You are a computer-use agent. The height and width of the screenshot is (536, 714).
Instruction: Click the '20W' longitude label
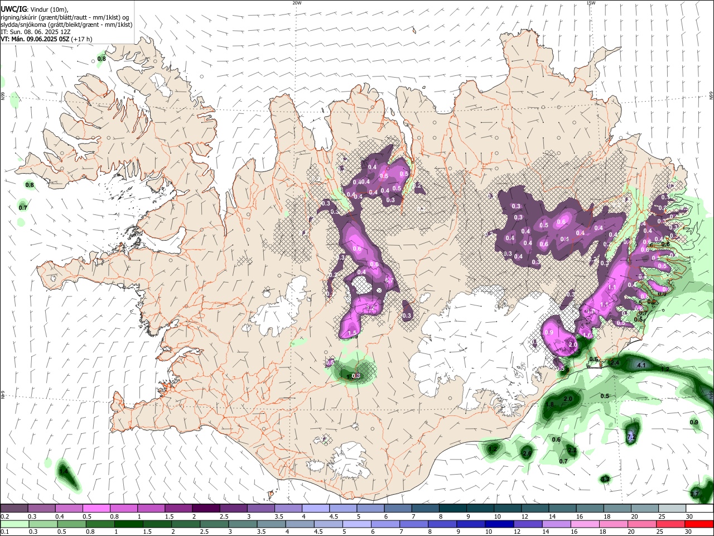tap(297, 3)
